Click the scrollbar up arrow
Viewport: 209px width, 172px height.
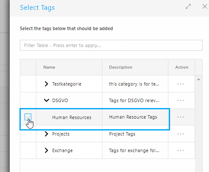198,79
